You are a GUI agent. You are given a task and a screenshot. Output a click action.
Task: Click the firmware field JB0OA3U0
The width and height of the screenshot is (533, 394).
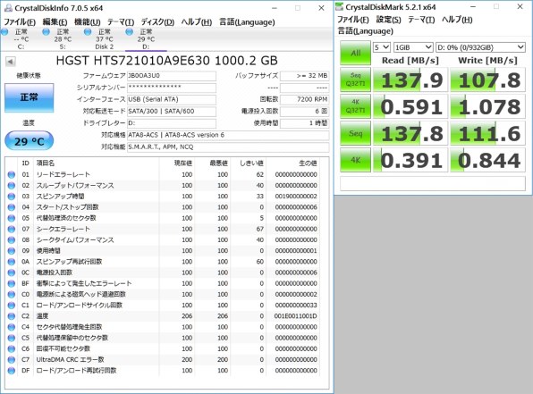172,76
